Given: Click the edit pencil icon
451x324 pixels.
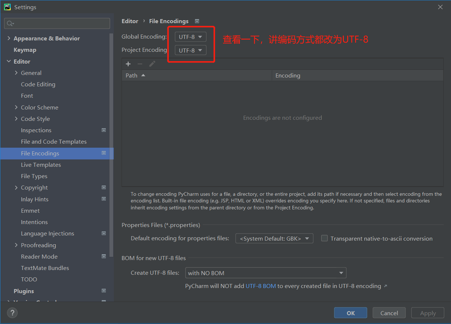Looking at the screenshot, I should tap(152, 64).
